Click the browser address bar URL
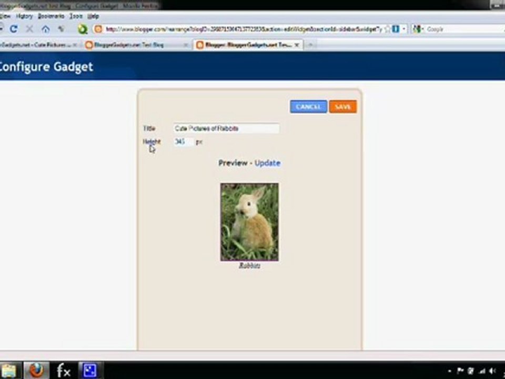The height and width of the screenshot is (379, 505). coord(244,29)
